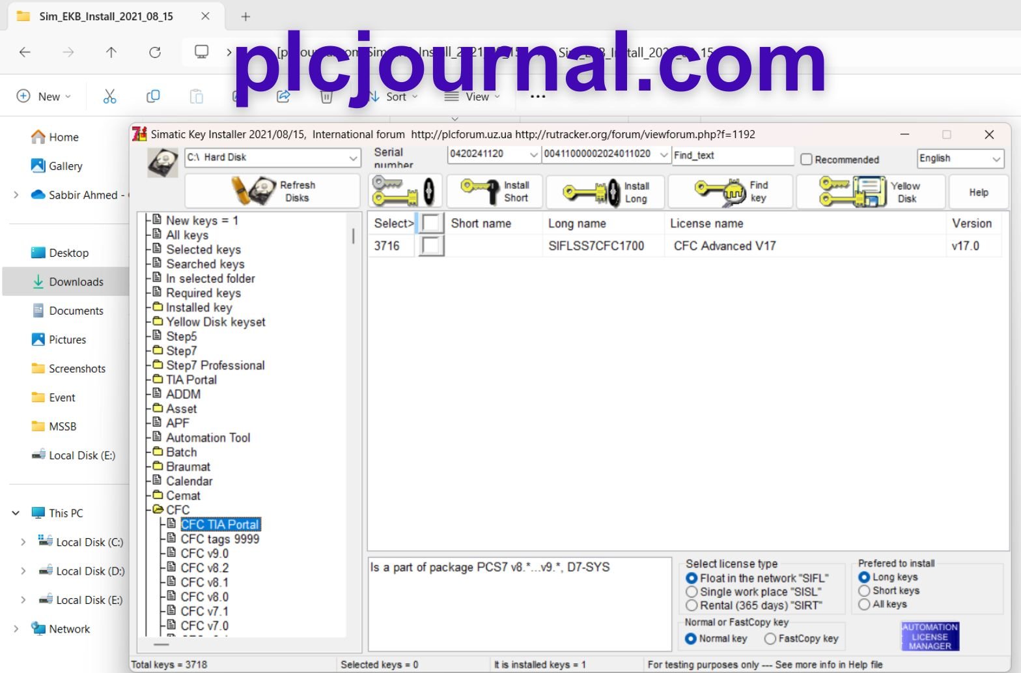Click the Cut icon in File Explorer
The image size is (1021, 673).
tap(109, 96)
